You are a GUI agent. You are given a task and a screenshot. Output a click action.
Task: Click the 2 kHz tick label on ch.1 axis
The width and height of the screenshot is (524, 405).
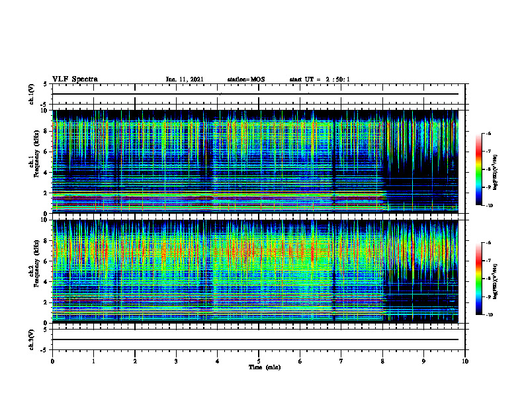point(46,193)
